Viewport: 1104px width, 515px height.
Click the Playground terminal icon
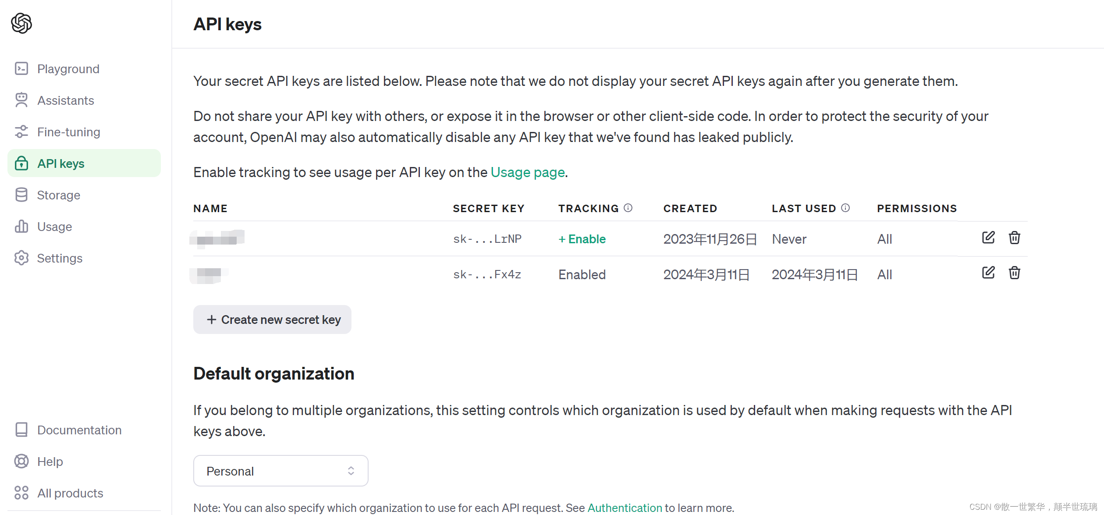point(21,69)
